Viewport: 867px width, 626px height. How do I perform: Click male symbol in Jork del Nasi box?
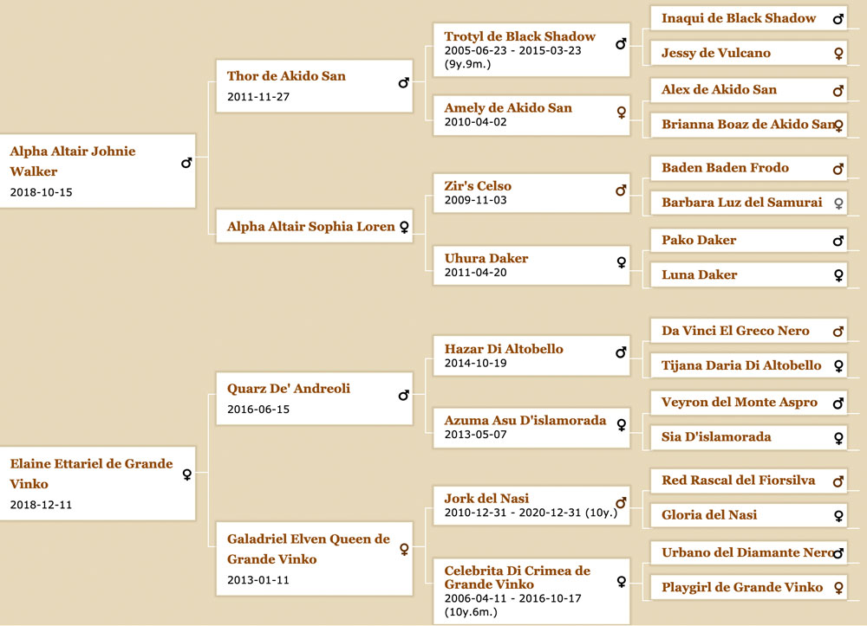[x=621, y=502]
